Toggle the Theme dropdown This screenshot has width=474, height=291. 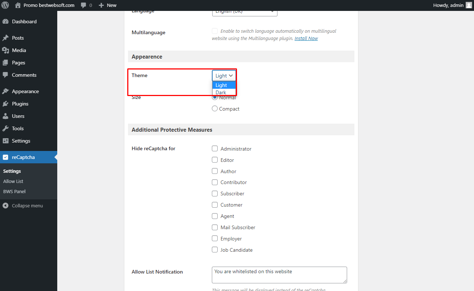tap(224, 76)
